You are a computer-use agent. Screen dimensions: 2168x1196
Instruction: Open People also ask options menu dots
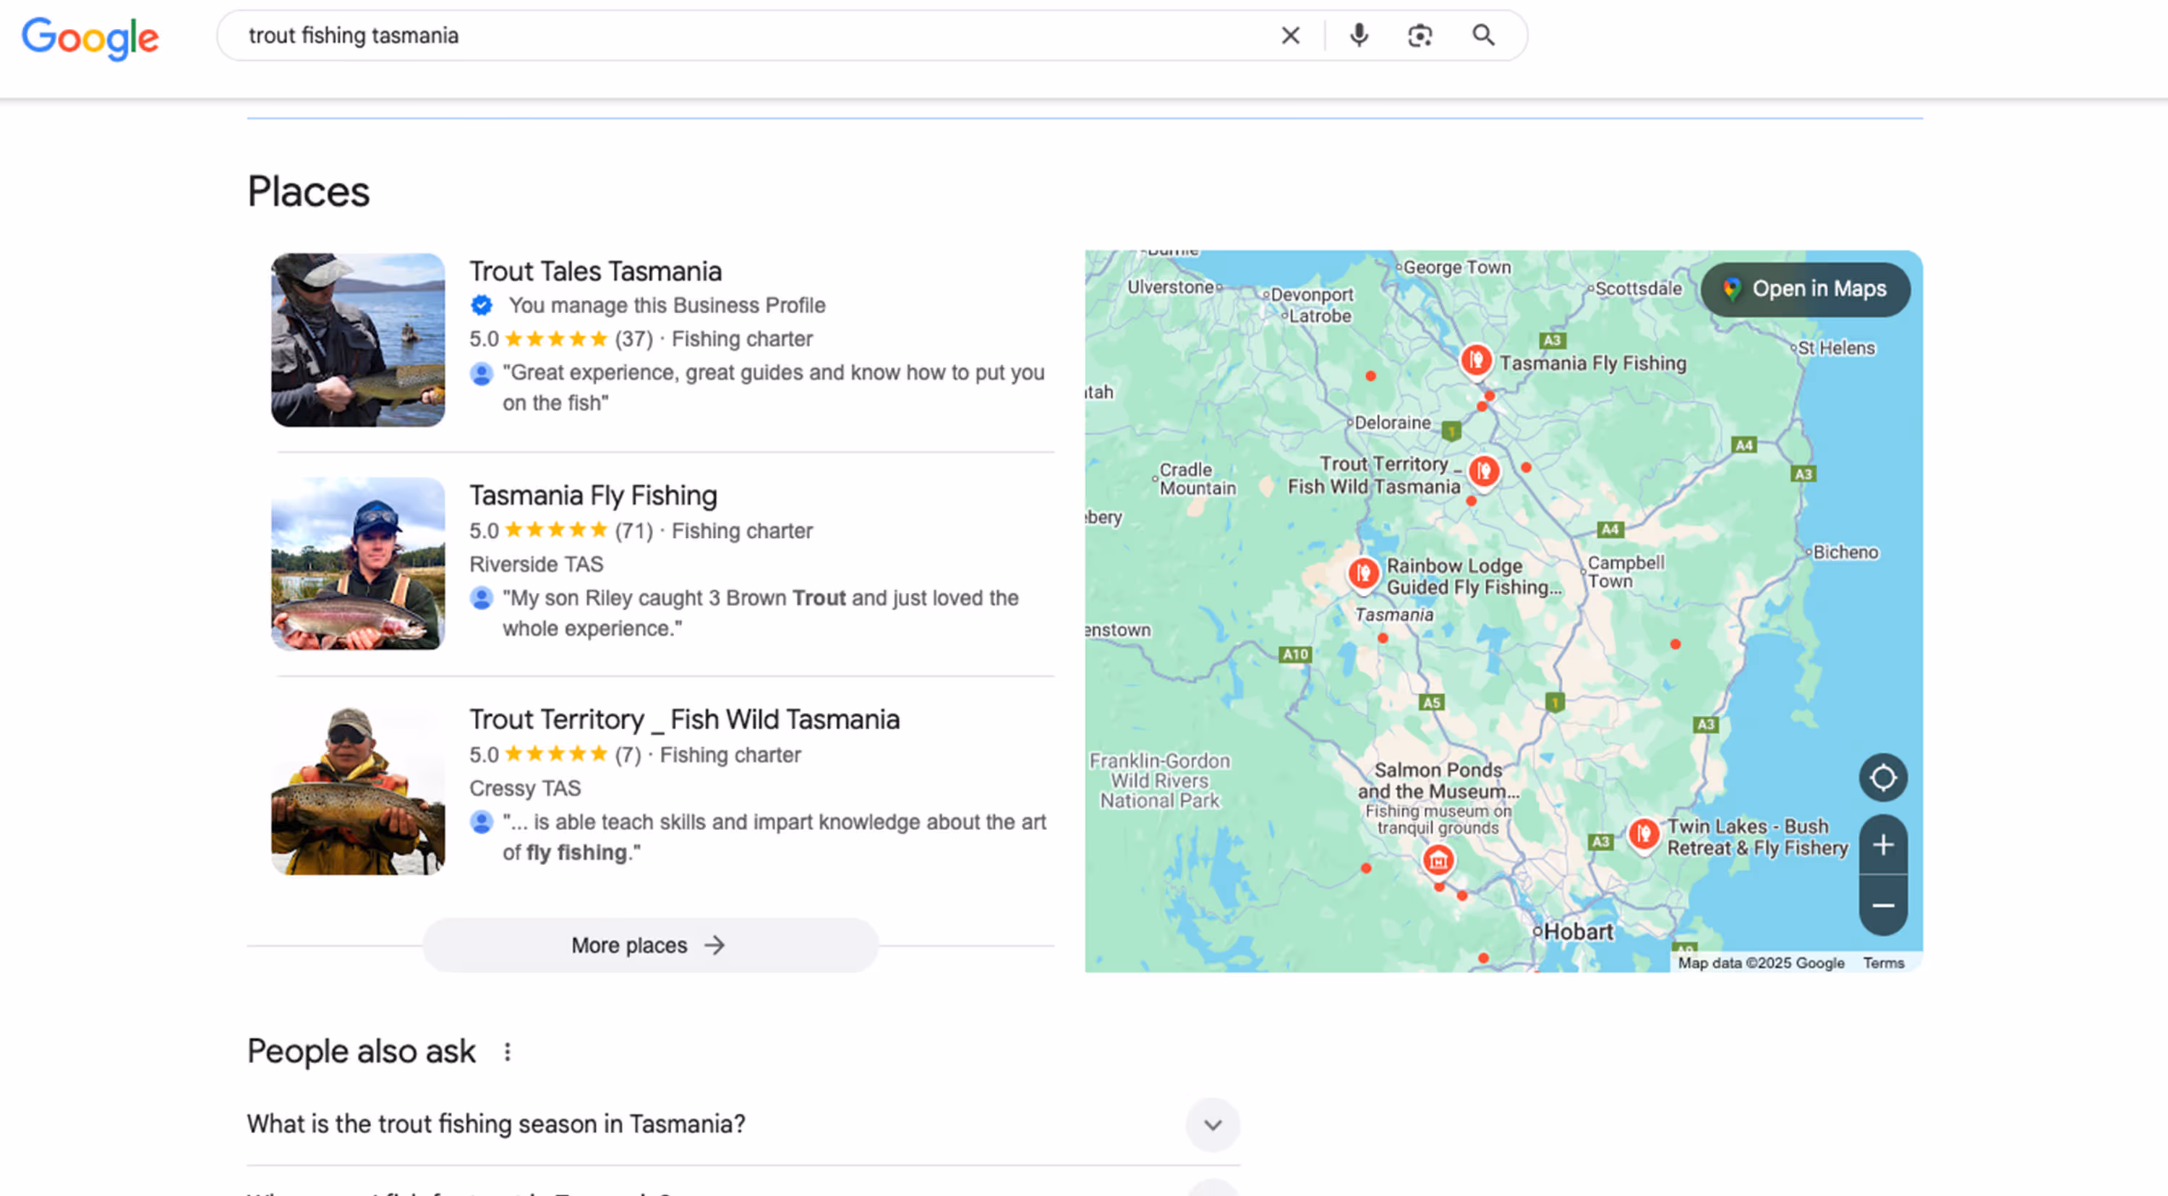[507, 1051]
